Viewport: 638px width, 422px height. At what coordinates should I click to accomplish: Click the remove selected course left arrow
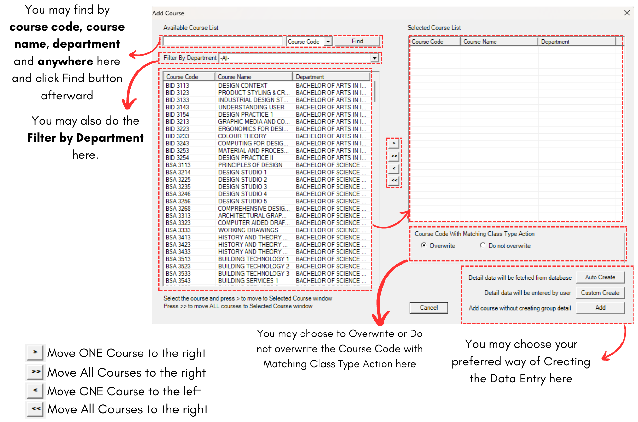394,168
